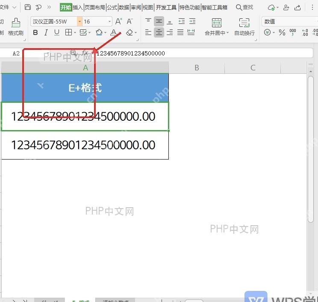Image resolution: width=318 pixels, height=302 pixels.
Task: Click the A2 name box
Action: click(16, 53)
